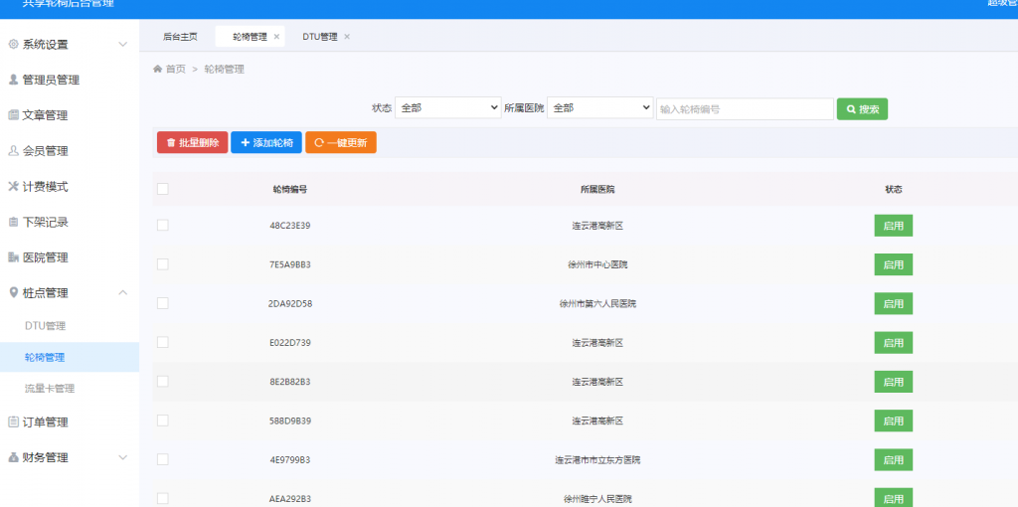The image size is (1018, 507).
Task: Expand the 财务管理 menu chevron
Action: coord(122,457)
